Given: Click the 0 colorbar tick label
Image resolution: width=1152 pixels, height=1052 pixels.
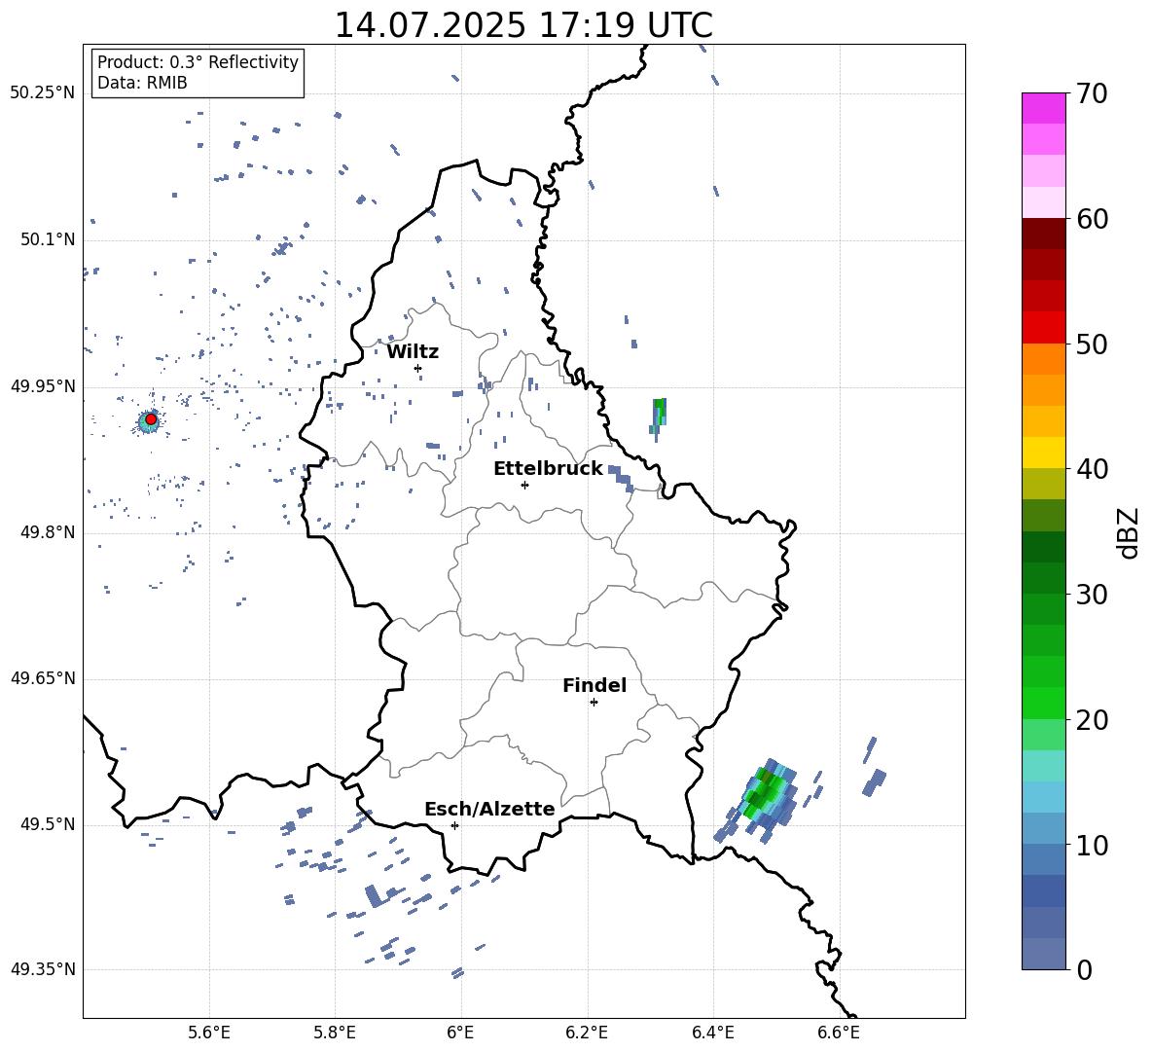Looking at the screenshot, I should tap(1084, 969).
